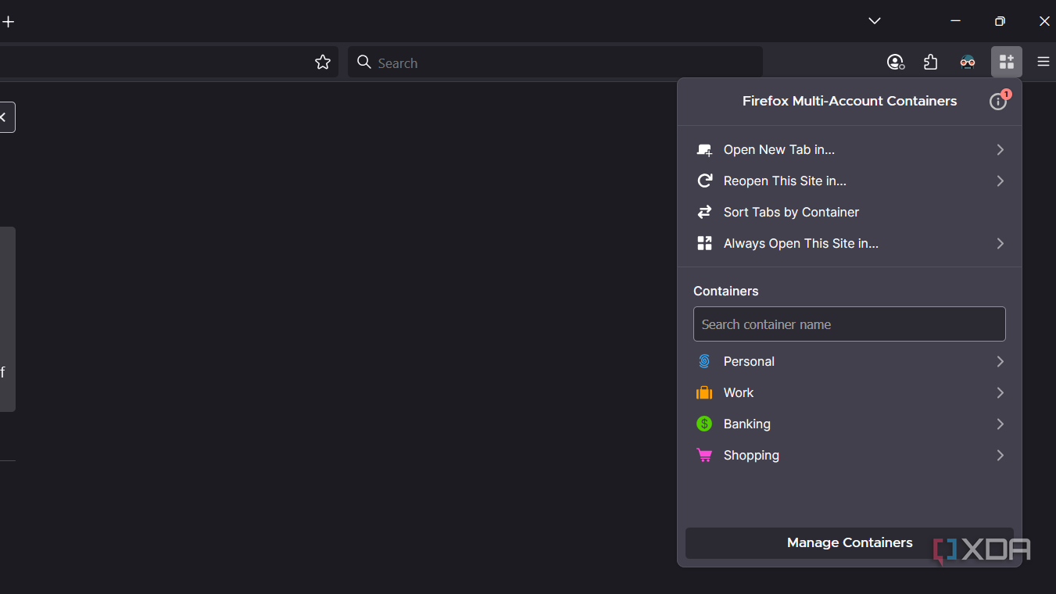Expand the Open New Tab in... chevron

[x=1000, y=149]
